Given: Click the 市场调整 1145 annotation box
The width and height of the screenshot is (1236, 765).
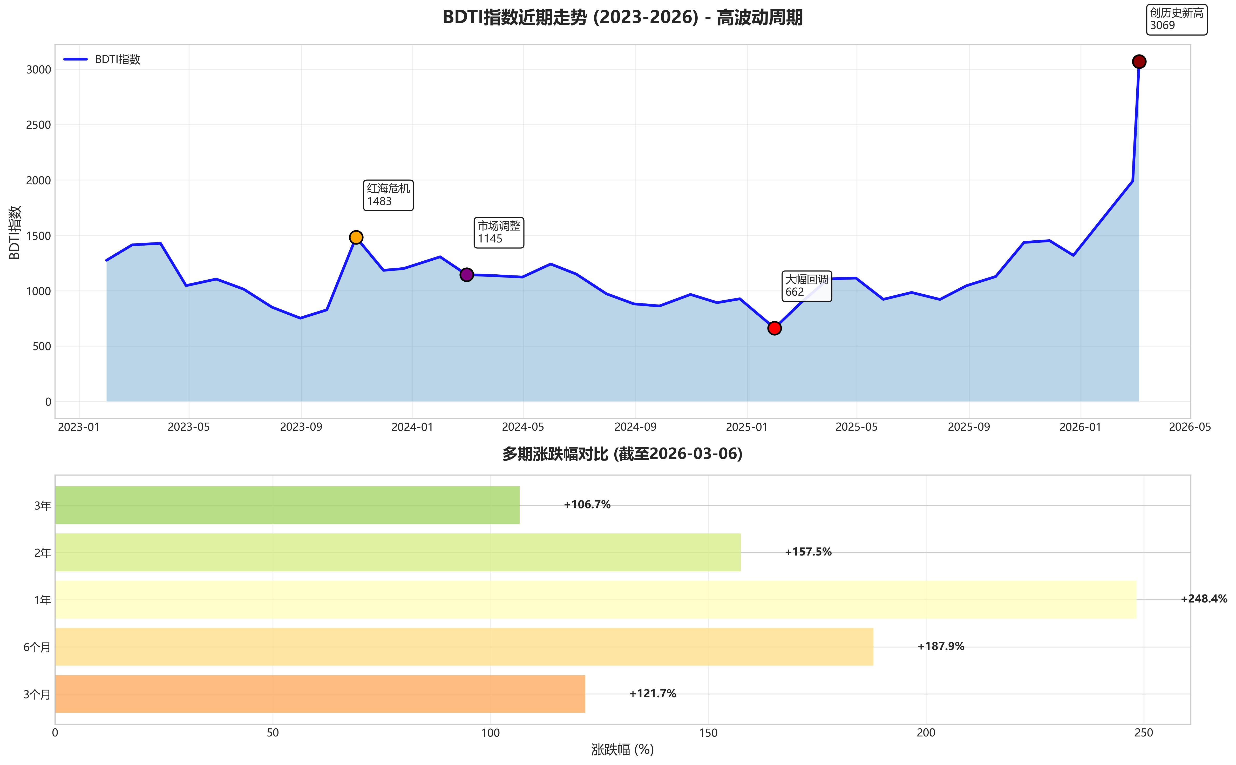Looking at the screenshot, I should [x=499, y=232].
